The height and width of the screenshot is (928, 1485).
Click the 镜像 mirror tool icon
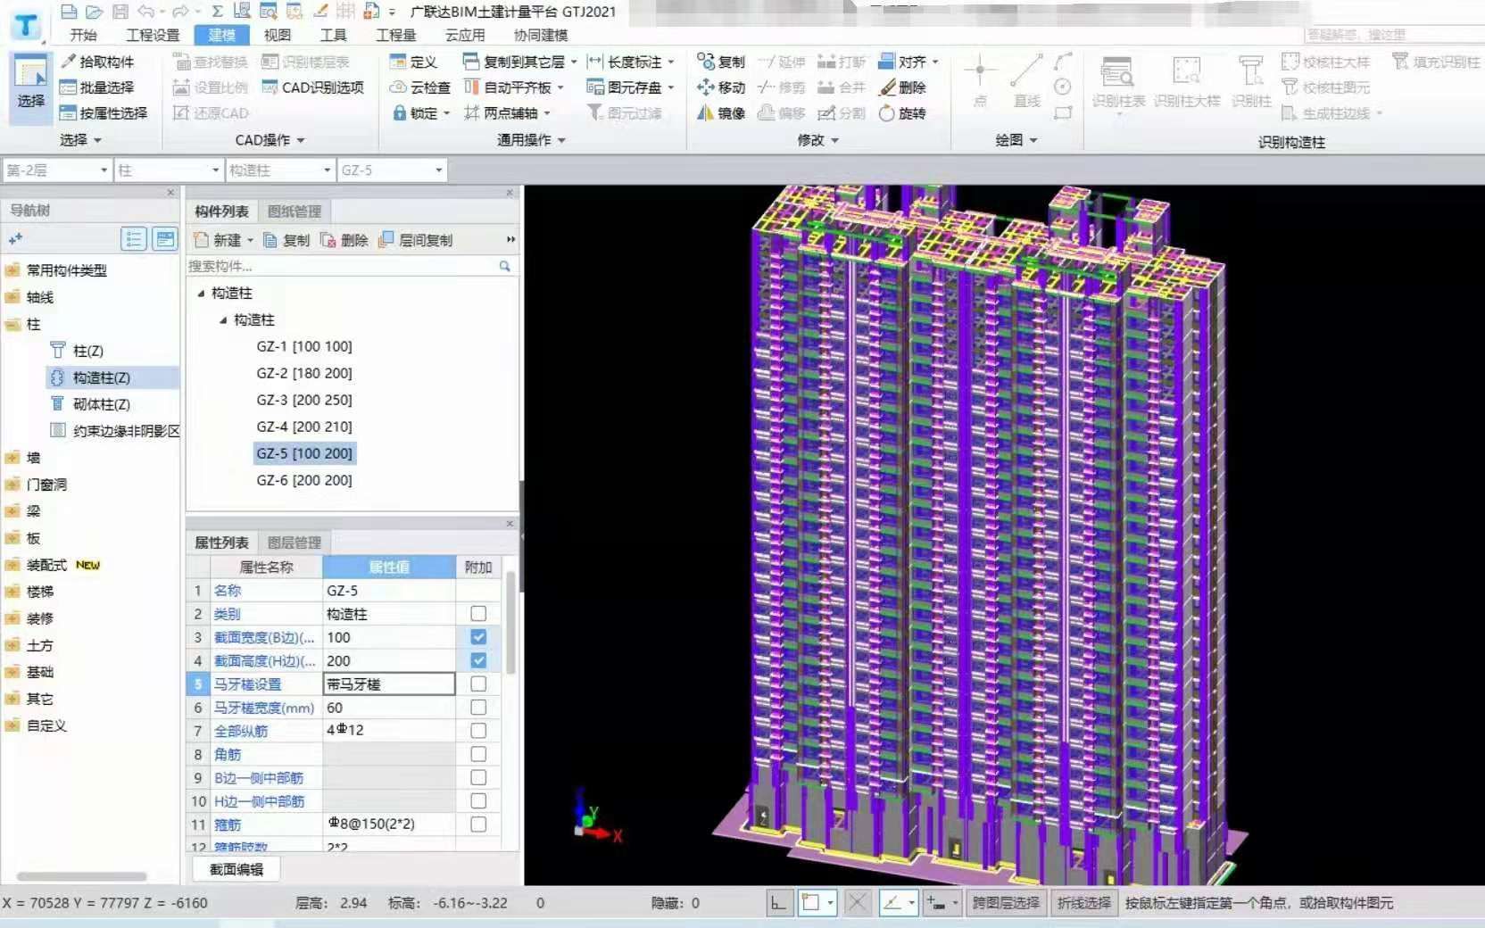tap(705, 113)
